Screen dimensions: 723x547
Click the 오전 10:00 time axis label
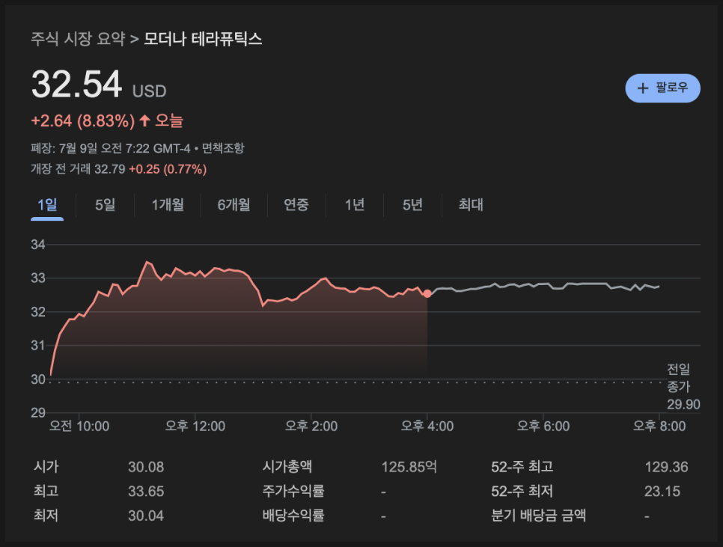click(x=79, y=426)
